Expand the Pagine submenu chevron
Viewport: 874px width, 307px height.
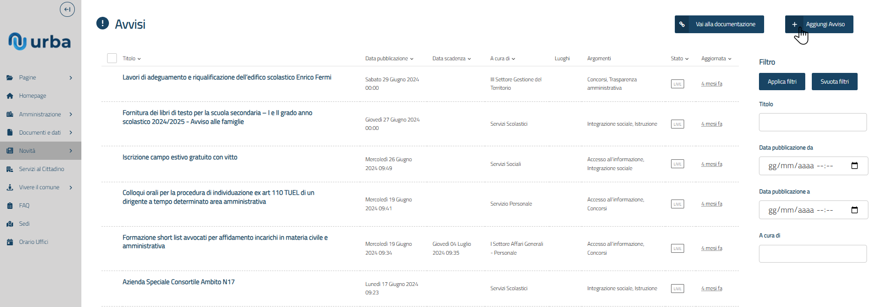point(71,78)
